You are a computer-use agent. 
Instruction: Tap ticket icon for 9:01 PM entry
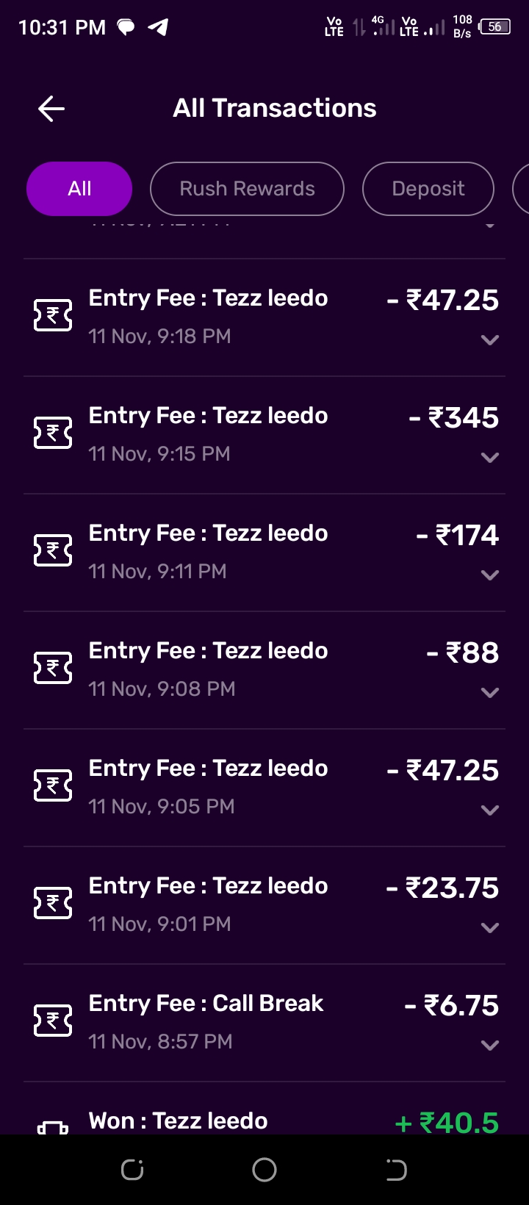tap(53, 904)
